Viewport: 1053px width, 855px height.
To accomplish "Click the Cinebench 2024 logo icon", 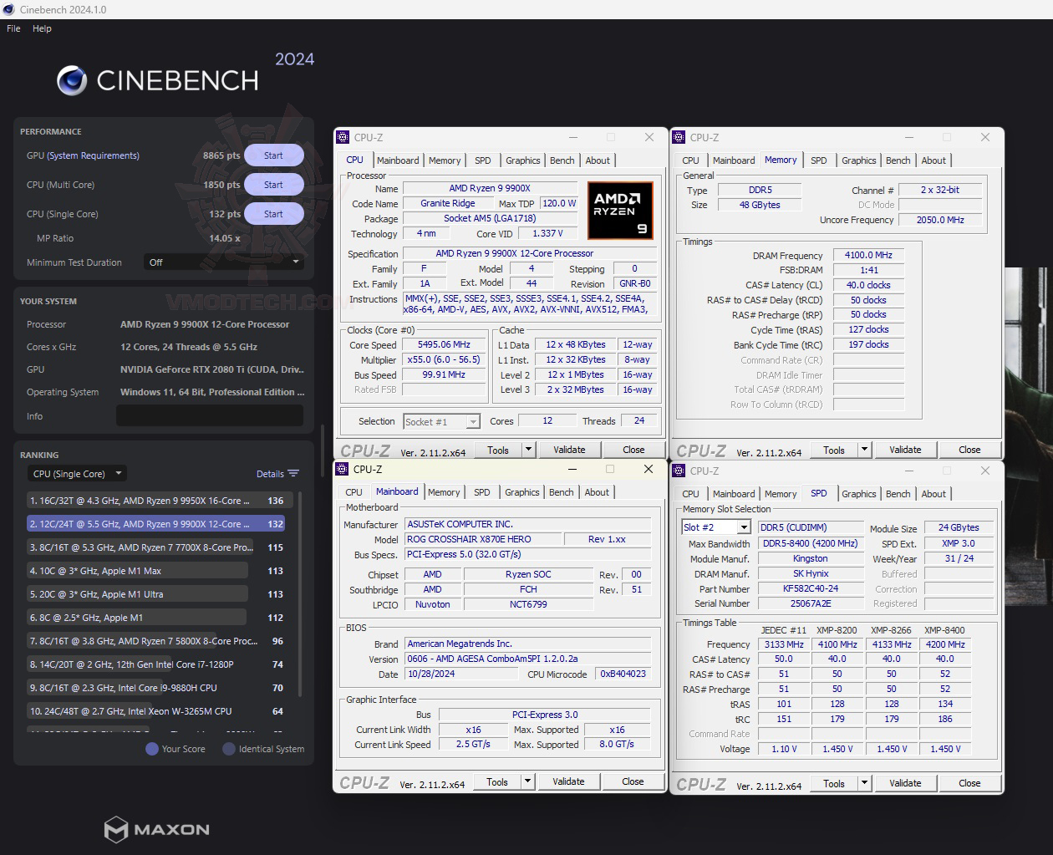I will pos(73,80).
